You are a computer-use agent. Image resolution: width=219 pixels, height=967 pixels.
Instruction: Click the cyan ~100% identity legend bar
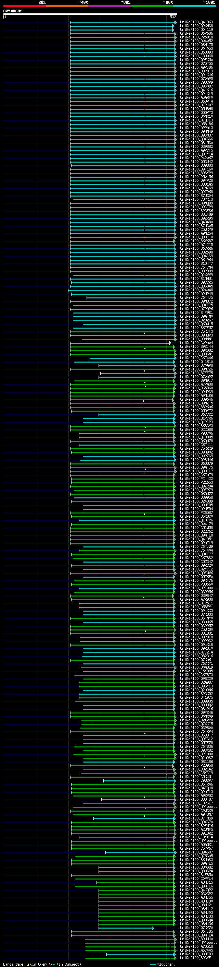tap(195, 6)
